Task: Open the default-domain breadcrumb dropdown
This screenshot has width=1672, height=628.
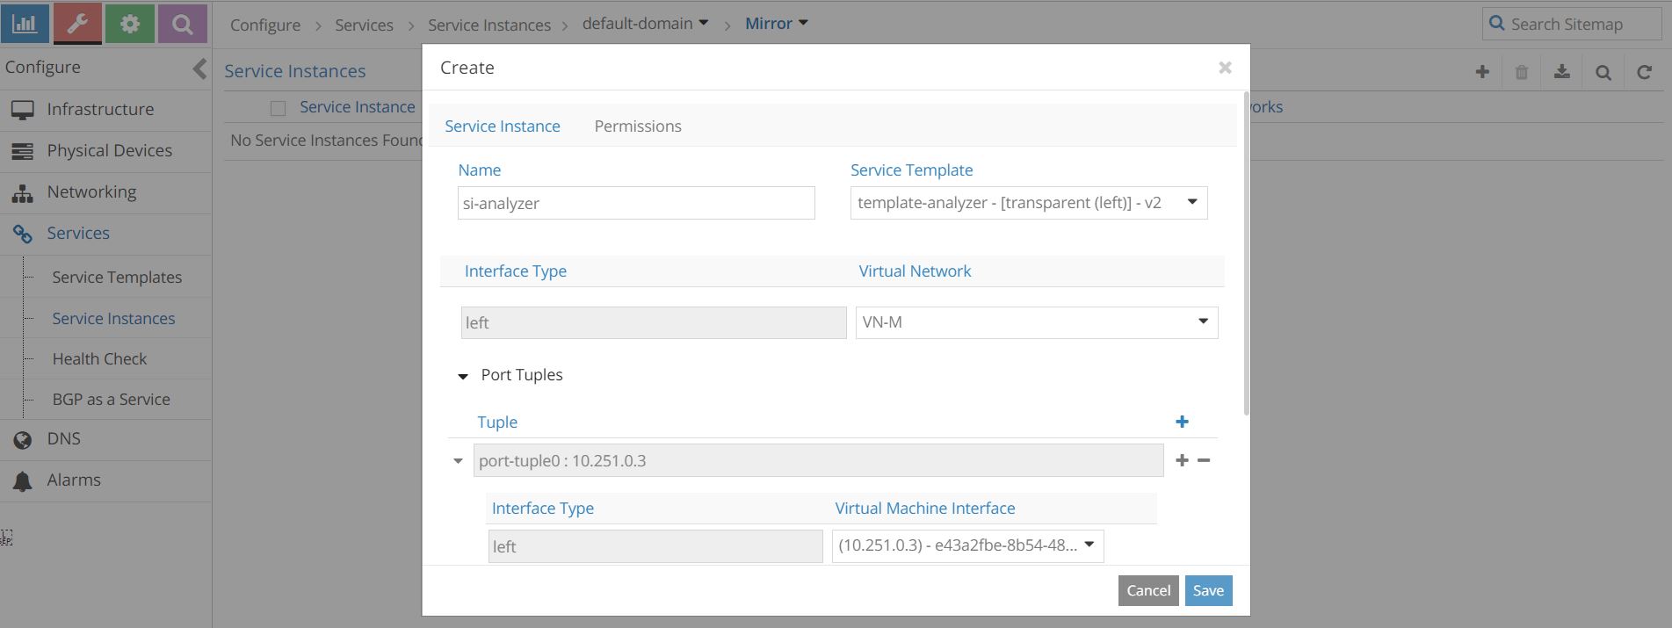Action: (x=645, y=24)
